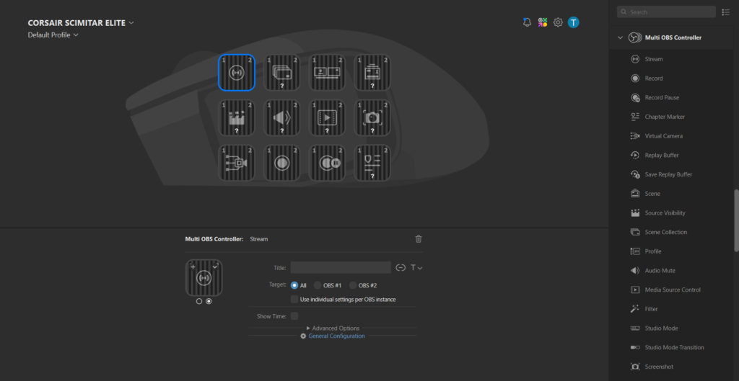Collapse the Multi OBS Controller category
The width and height of the screenshot is (739, 381).
pos(620,37)
